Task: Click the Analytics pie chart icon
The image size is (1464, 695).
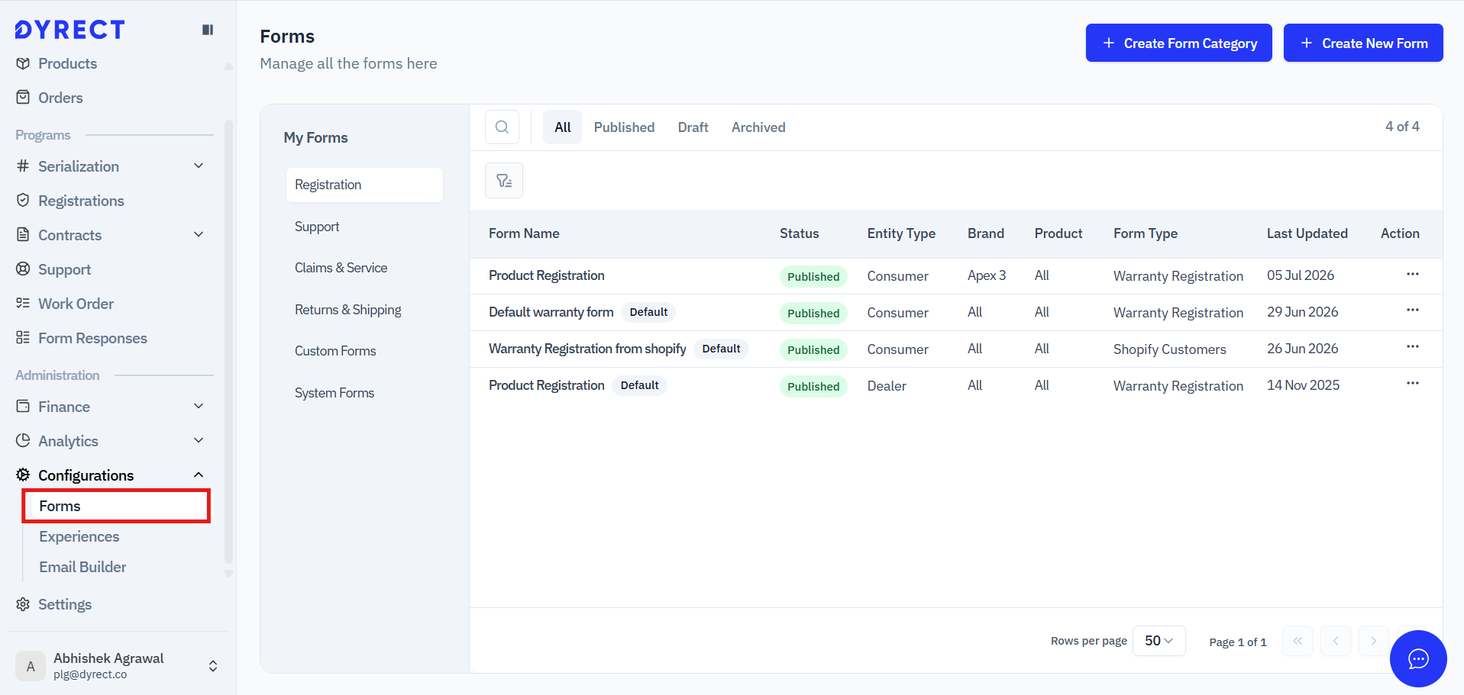Action: (x=23, y=441)
